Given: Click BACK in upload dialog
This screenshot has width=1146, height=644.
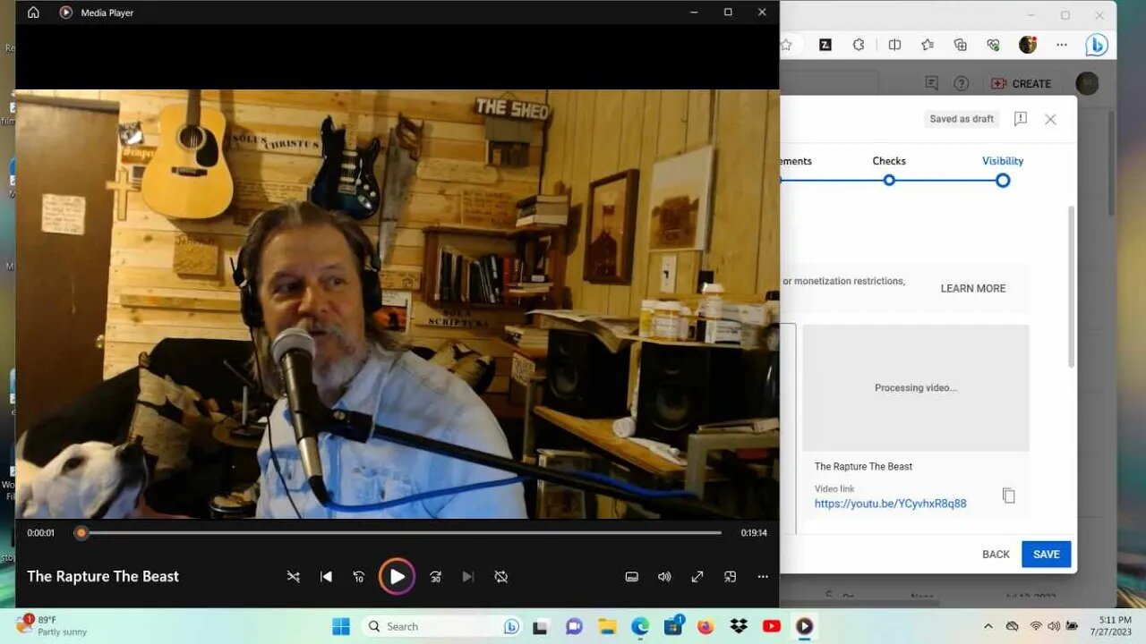Looking at the screenshot, I should 996,555.
